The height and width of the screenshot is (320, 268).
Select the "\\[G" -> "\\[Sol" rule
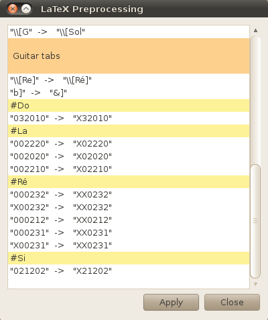click(129, 32)
